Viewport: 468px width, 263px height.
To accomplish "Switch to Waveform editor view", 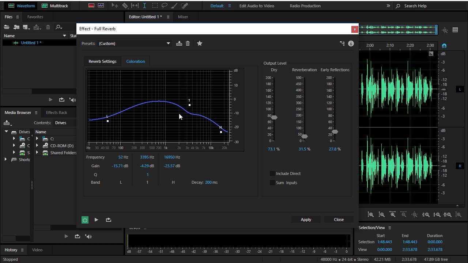I will [22, 6].
